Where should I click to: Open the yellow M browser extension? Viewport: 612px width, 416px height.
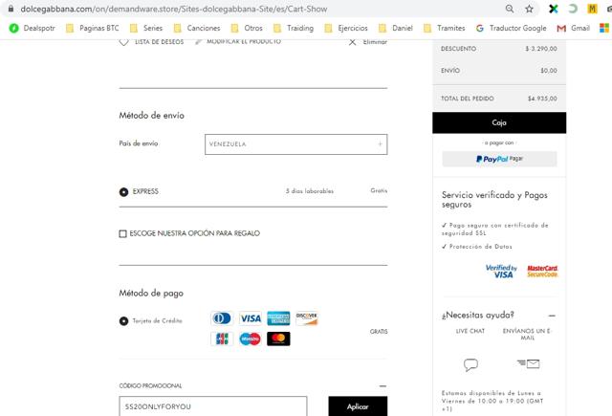coord(592,9)
